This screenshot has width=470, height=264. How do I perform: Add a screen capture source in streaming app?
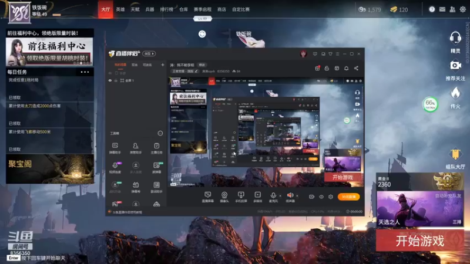[207, 197]
